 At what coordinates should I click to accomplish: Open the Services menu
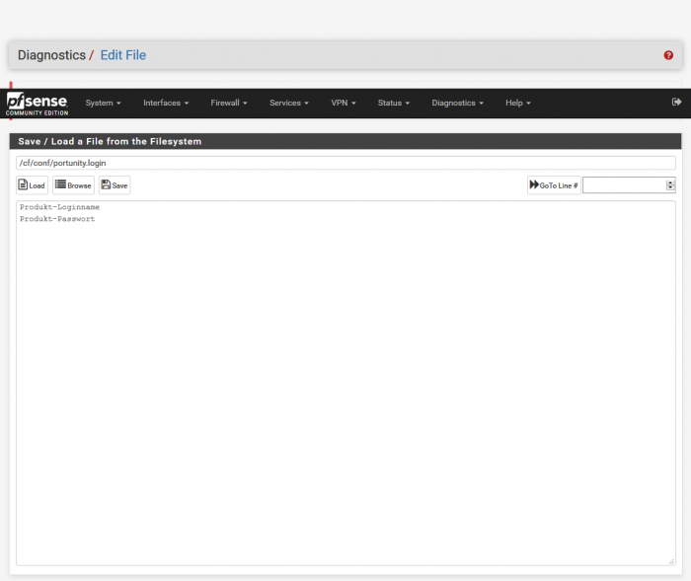click(288, 103)
